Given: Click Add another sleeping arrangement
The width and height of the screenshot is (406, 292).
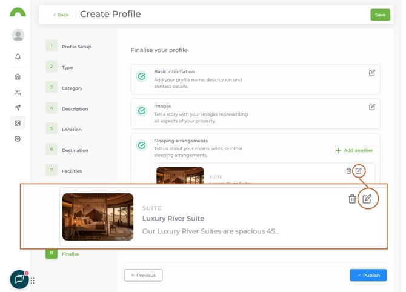Looking at the screenshot, I should tap(354, 150).
